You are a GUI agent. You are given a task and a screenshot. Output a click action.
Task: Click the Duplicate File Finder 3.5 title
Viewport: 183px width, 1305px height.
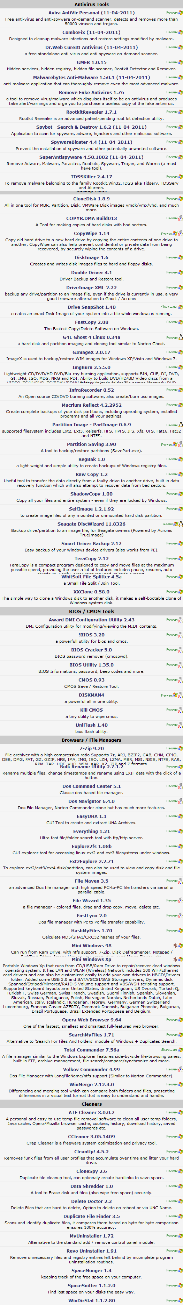[x=91, y=1216]
